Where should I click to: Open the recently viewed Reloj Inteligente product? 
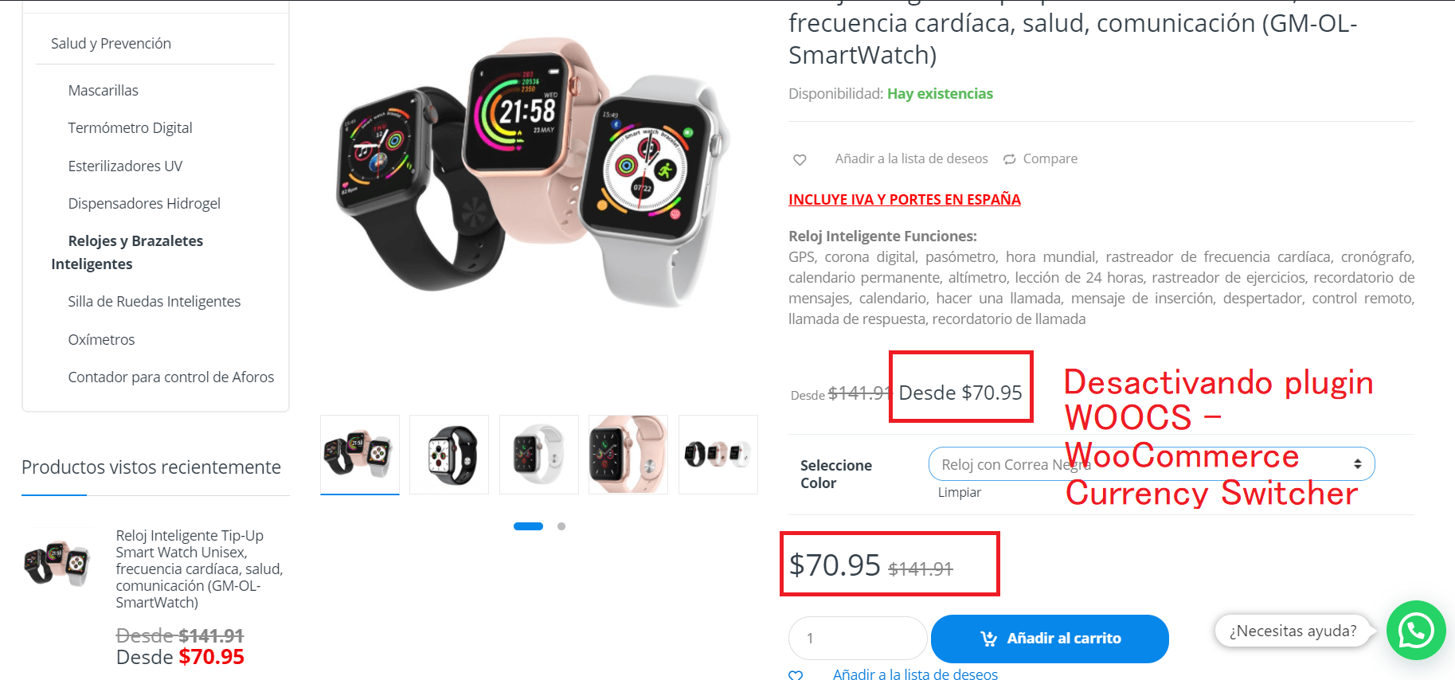pyautogui.click(x=199, y=569)
